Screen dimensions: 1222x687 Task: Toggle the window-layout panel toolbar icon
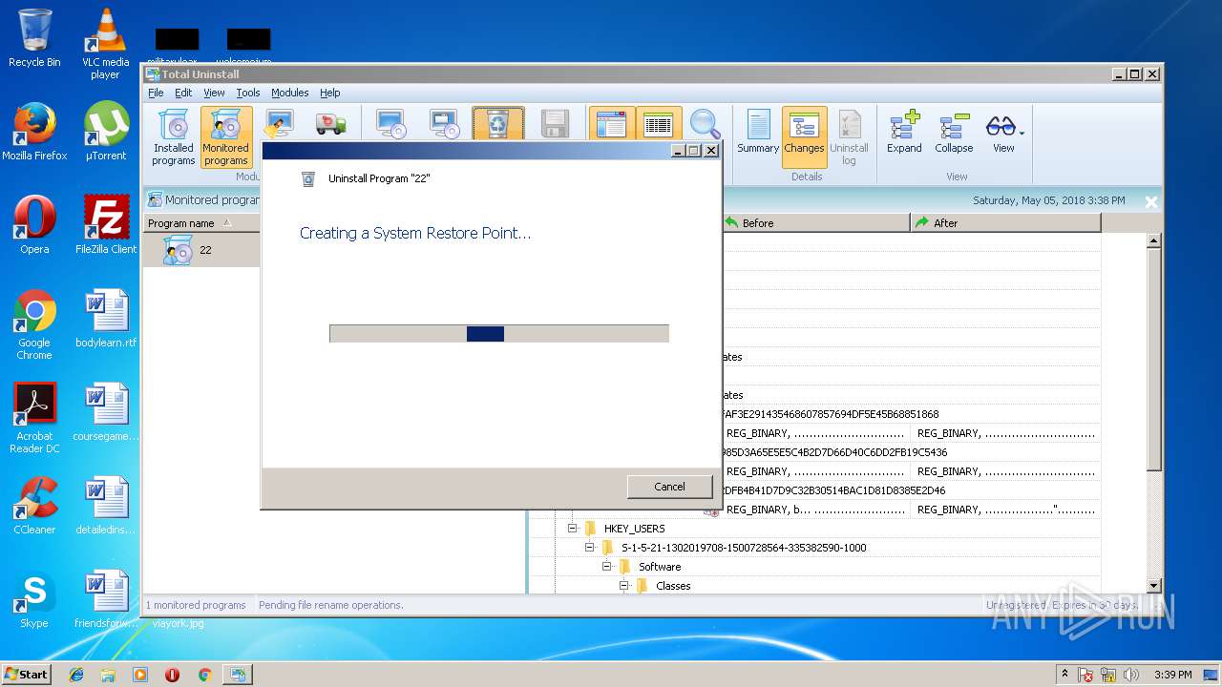coord(611,124)
